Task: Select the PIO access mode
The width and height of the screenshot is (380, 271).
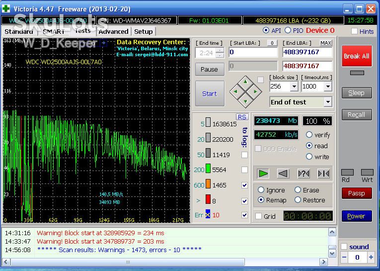Action: coord(288,30)
